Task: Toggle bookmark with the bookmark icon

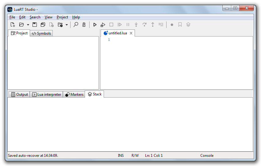Action: (180, 25)
